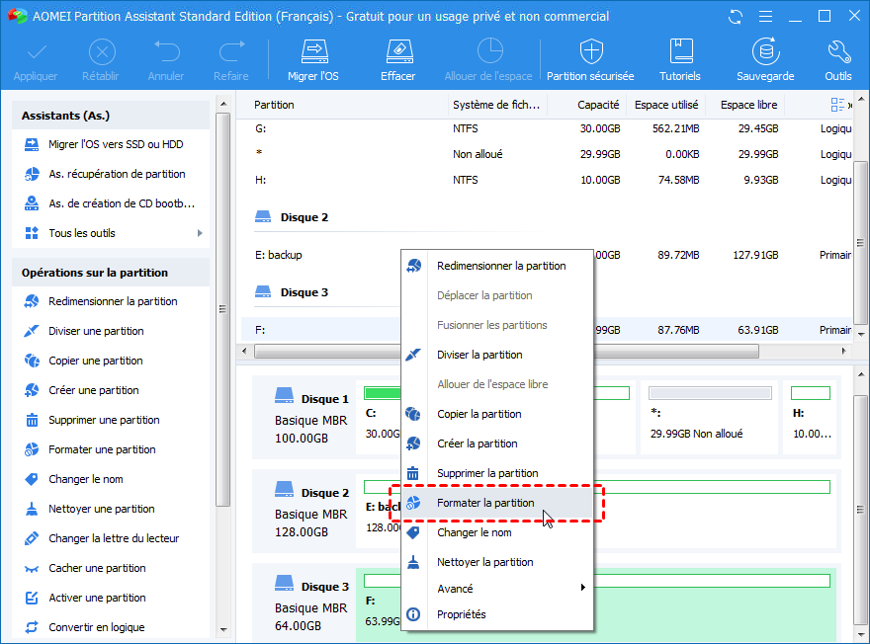870x644 pixels.
Task: Click Allouer de l'espace toolbar button
Action: pyautogui.click(x=488, y=60)
